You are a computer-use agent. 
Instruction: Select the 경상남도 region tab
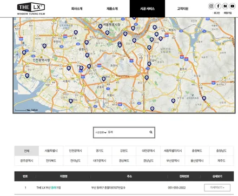pyautogui.click(x=148, y=160)
